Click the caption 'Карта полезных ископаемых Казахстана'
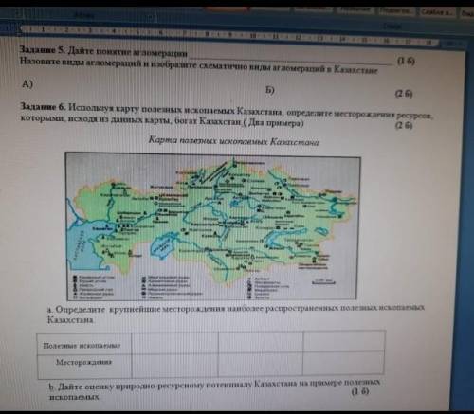The width and height of the screenshot is (474, 414). point(233,141)
